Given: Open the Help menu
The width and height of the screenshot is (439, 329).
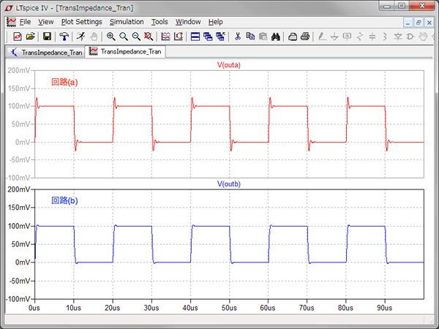Looking at the screenshot, I should 216,22.
